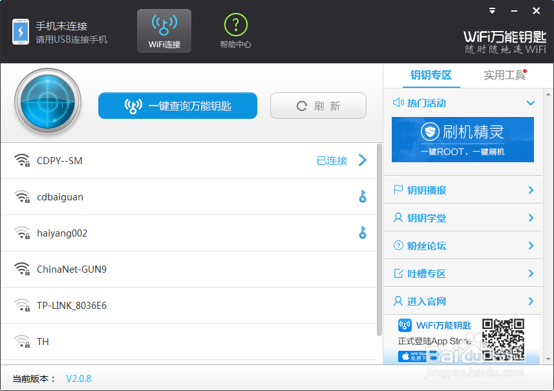Image resolution: width=554 pixels, height=391 pixels.
Task: Expand 进入官网 chevron arrow
Action: point(531,301)
